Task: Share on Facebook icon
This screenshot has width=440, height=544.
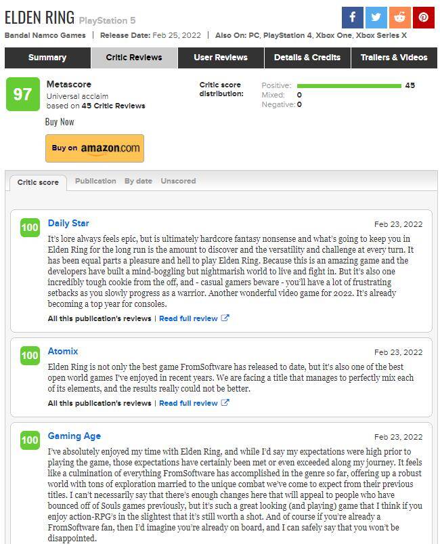Action: (352, 18)
